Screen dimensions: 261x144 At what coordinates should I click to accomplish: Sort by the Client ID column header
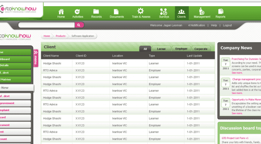pyautogui.click(x=81, y=56)
